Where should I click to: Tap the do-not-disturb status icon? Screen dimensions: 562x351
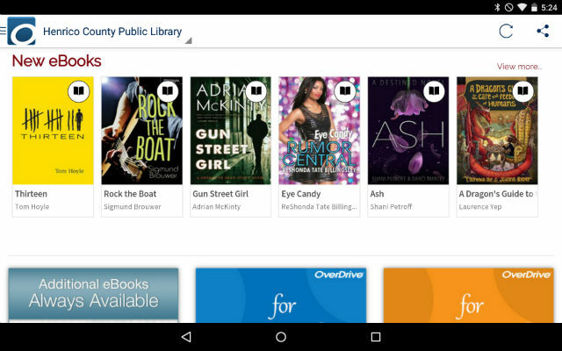509,7
